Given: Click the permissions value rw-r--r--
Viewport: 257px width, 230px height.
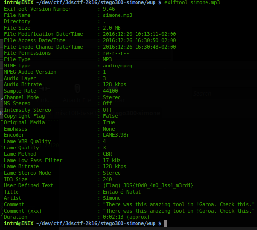Looking at the screenshot, I should (116, 53).
